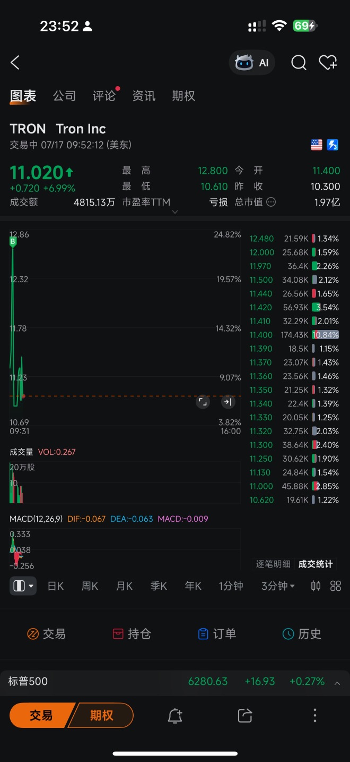Select the 11.400 price level row

point(294,335)
